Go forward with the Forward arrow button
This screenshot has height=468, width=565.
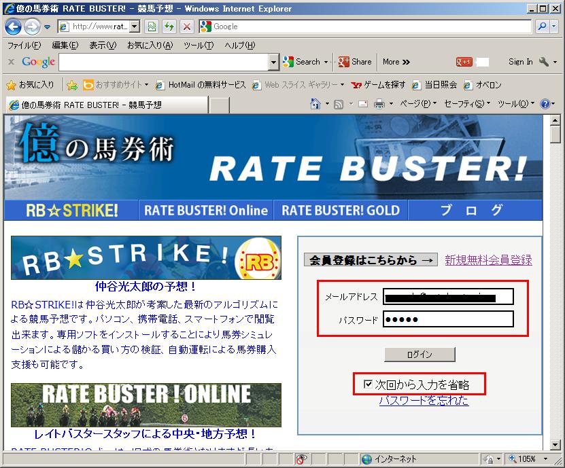tap(32, 26)
